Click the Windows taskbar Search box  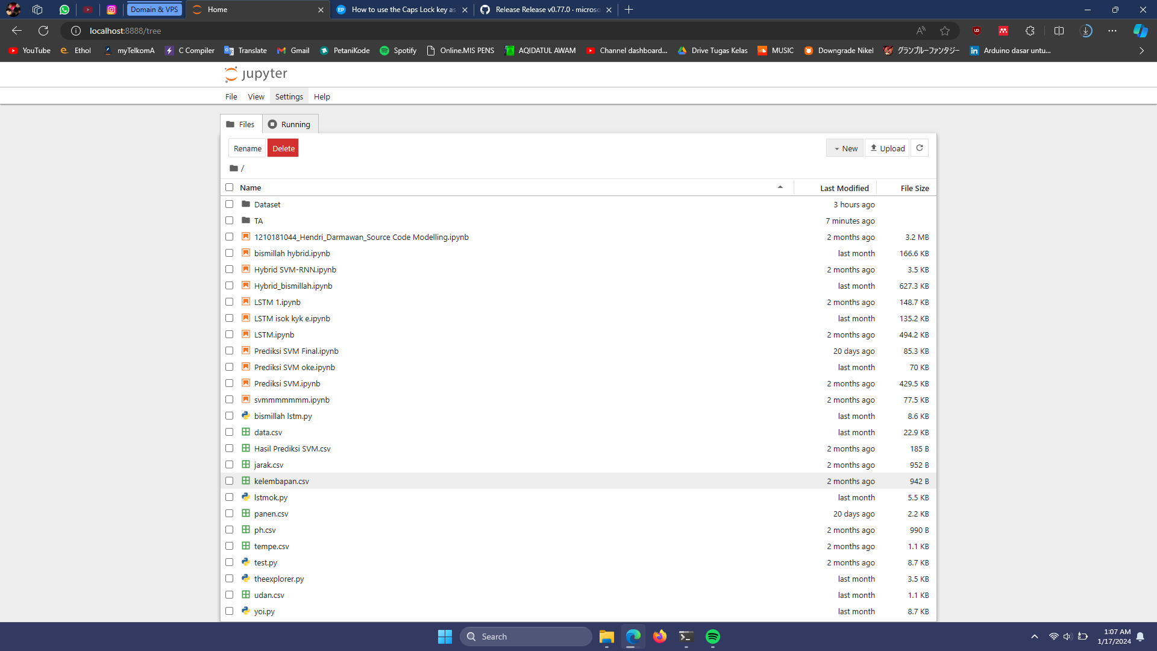(525, 637)
